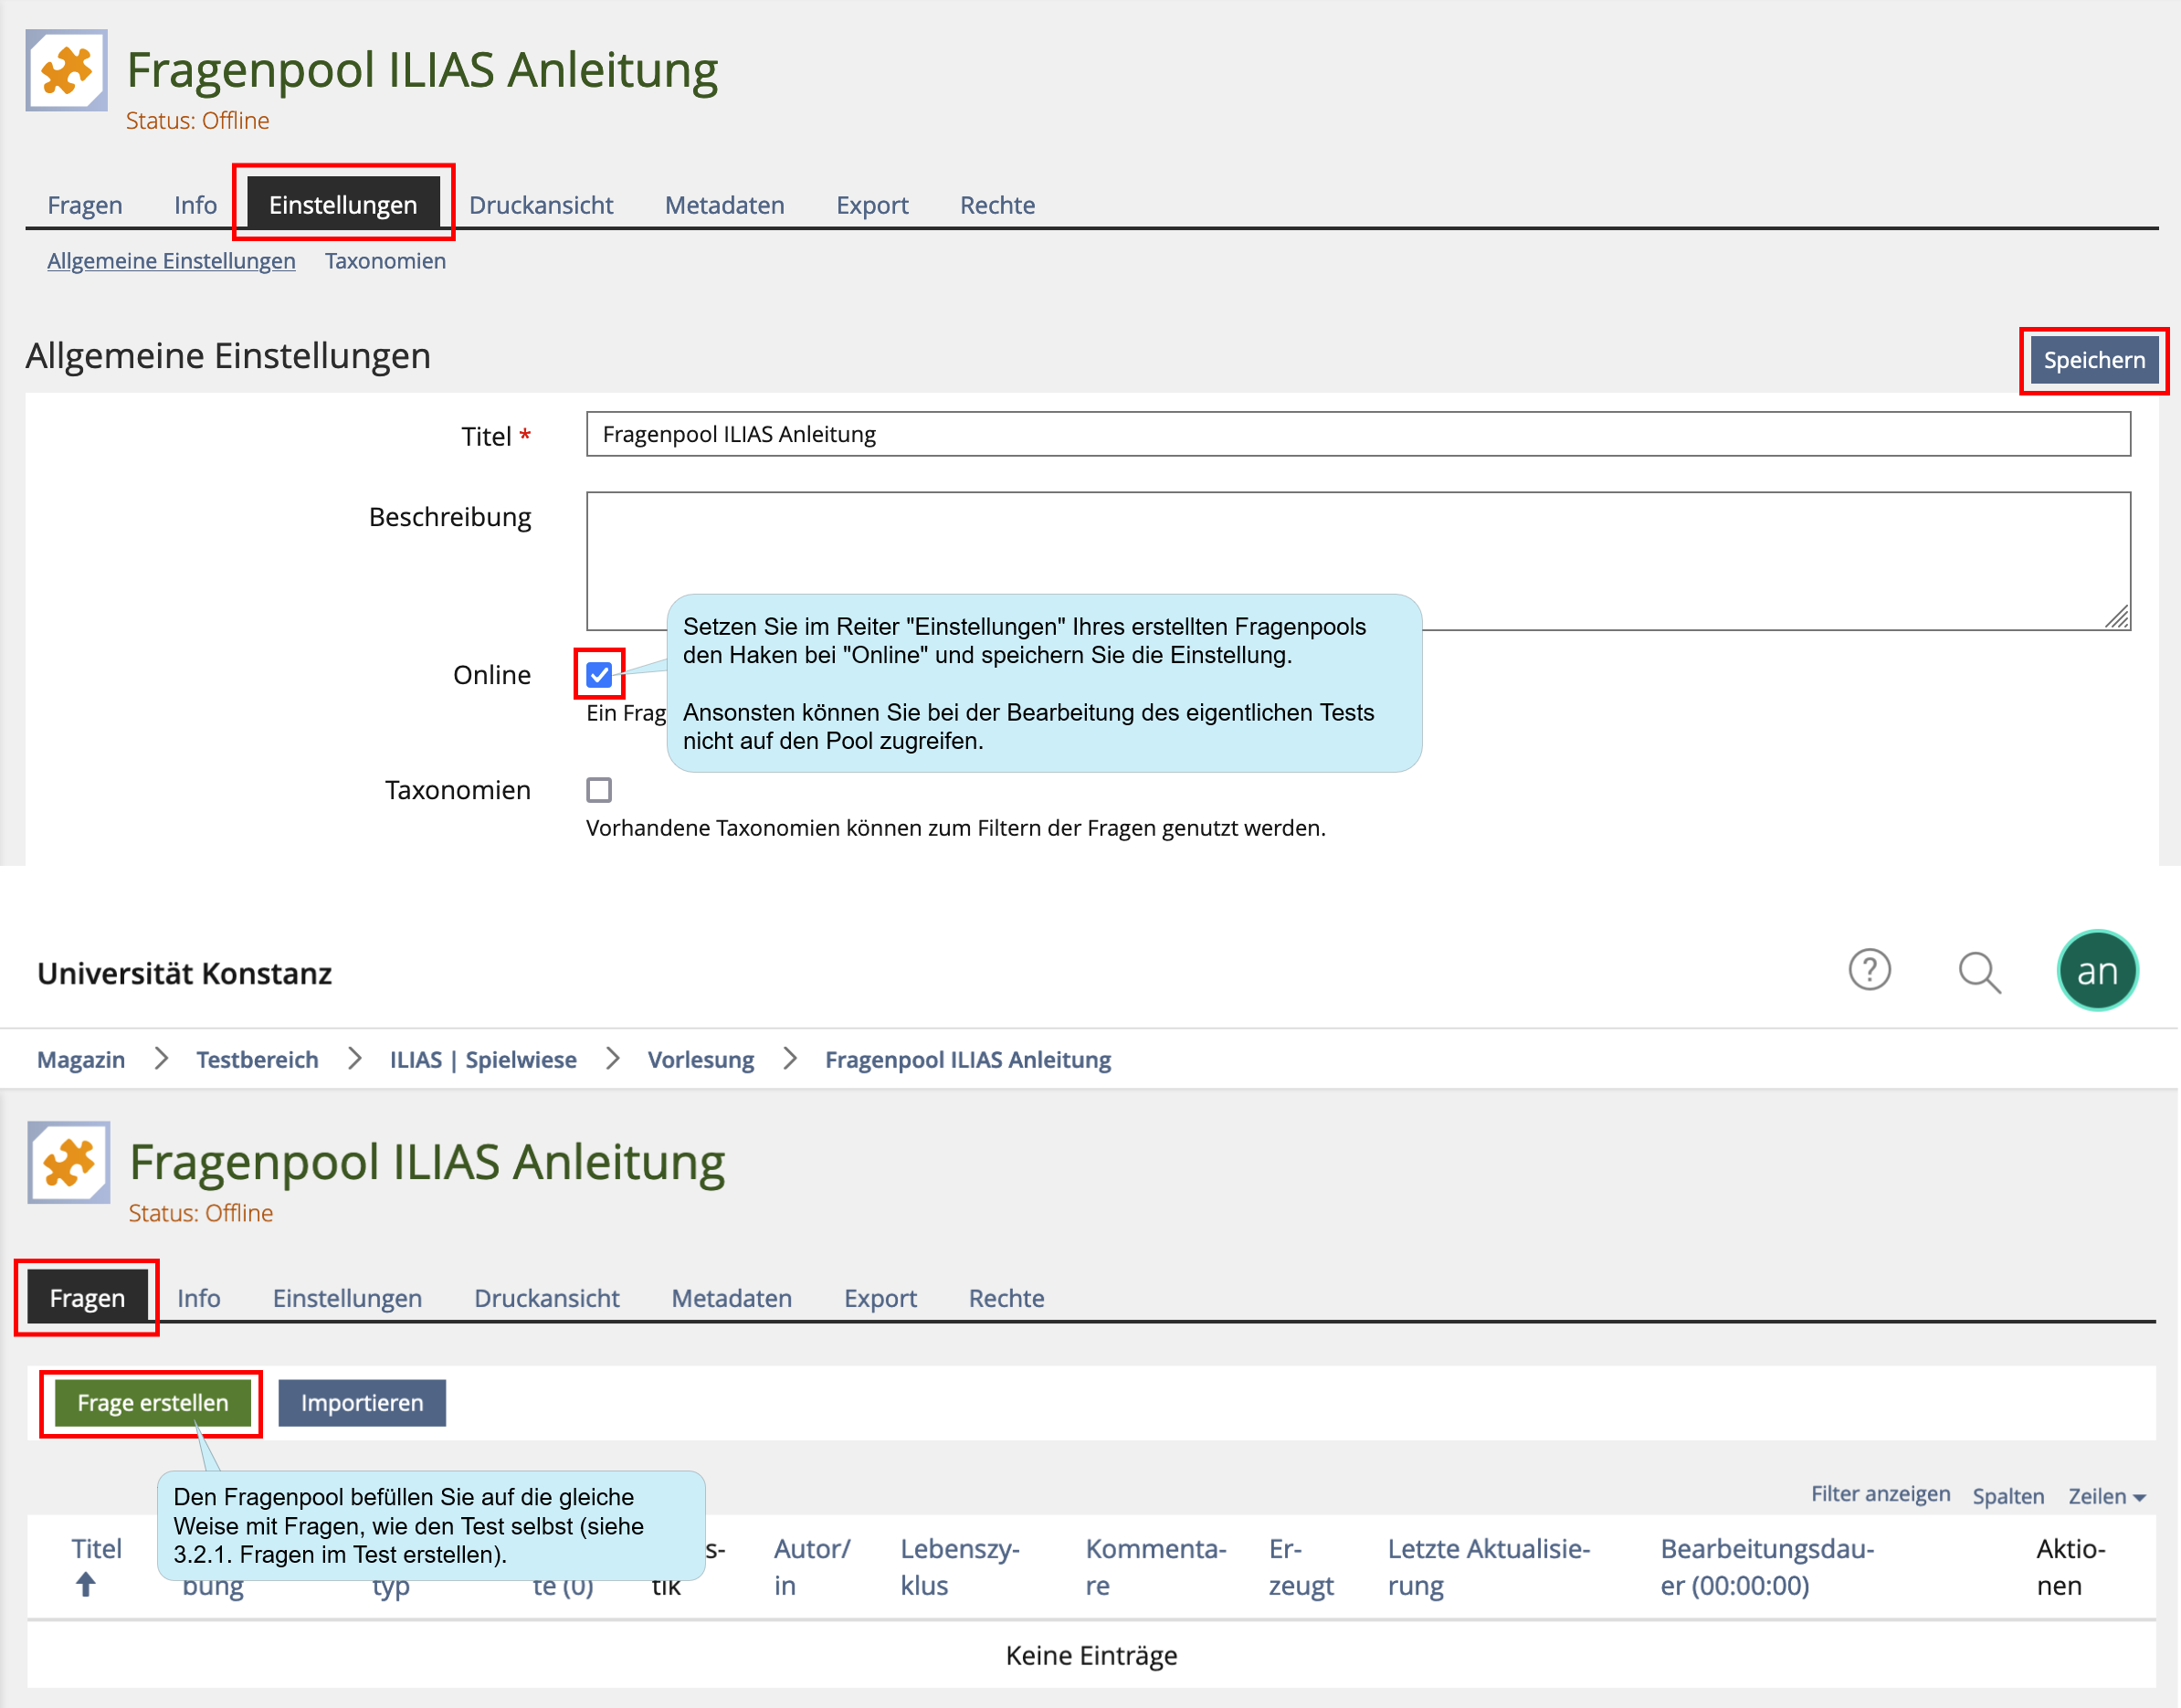Click the Aktionen column header
This screenshot has width=2181, height=1708.
[2071, 1567]
